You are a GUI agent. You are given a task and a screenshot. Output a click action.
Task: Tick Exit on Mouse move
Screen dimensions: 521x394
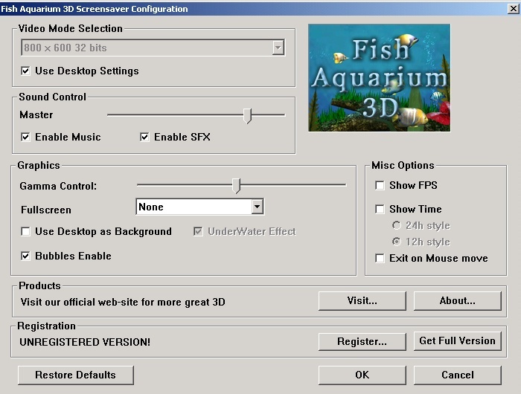(x=380, y=258)
